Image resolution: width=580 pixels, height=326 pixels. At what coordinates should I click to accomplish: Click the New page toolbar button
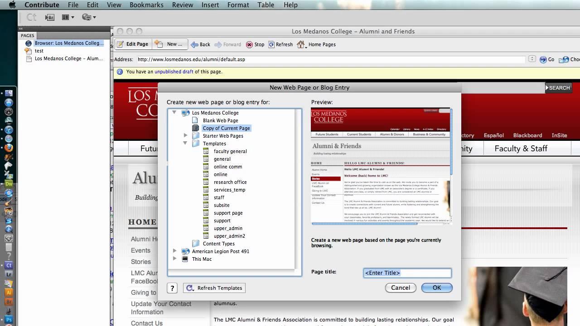point(169,44)
